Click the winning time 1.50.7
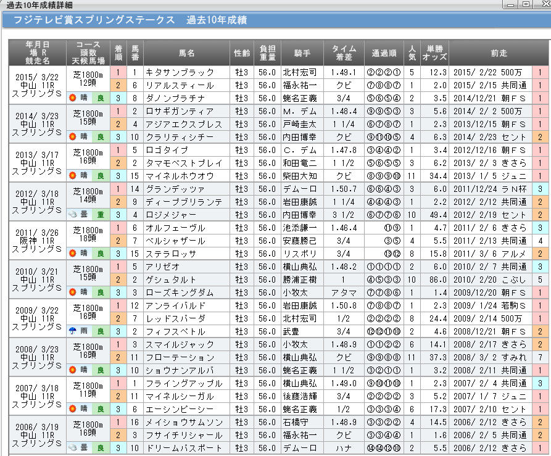 pos(344,189)
